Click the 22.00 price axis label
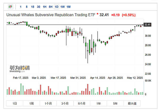Viewport: 160px width, 111px height. (x=148, y=74)
